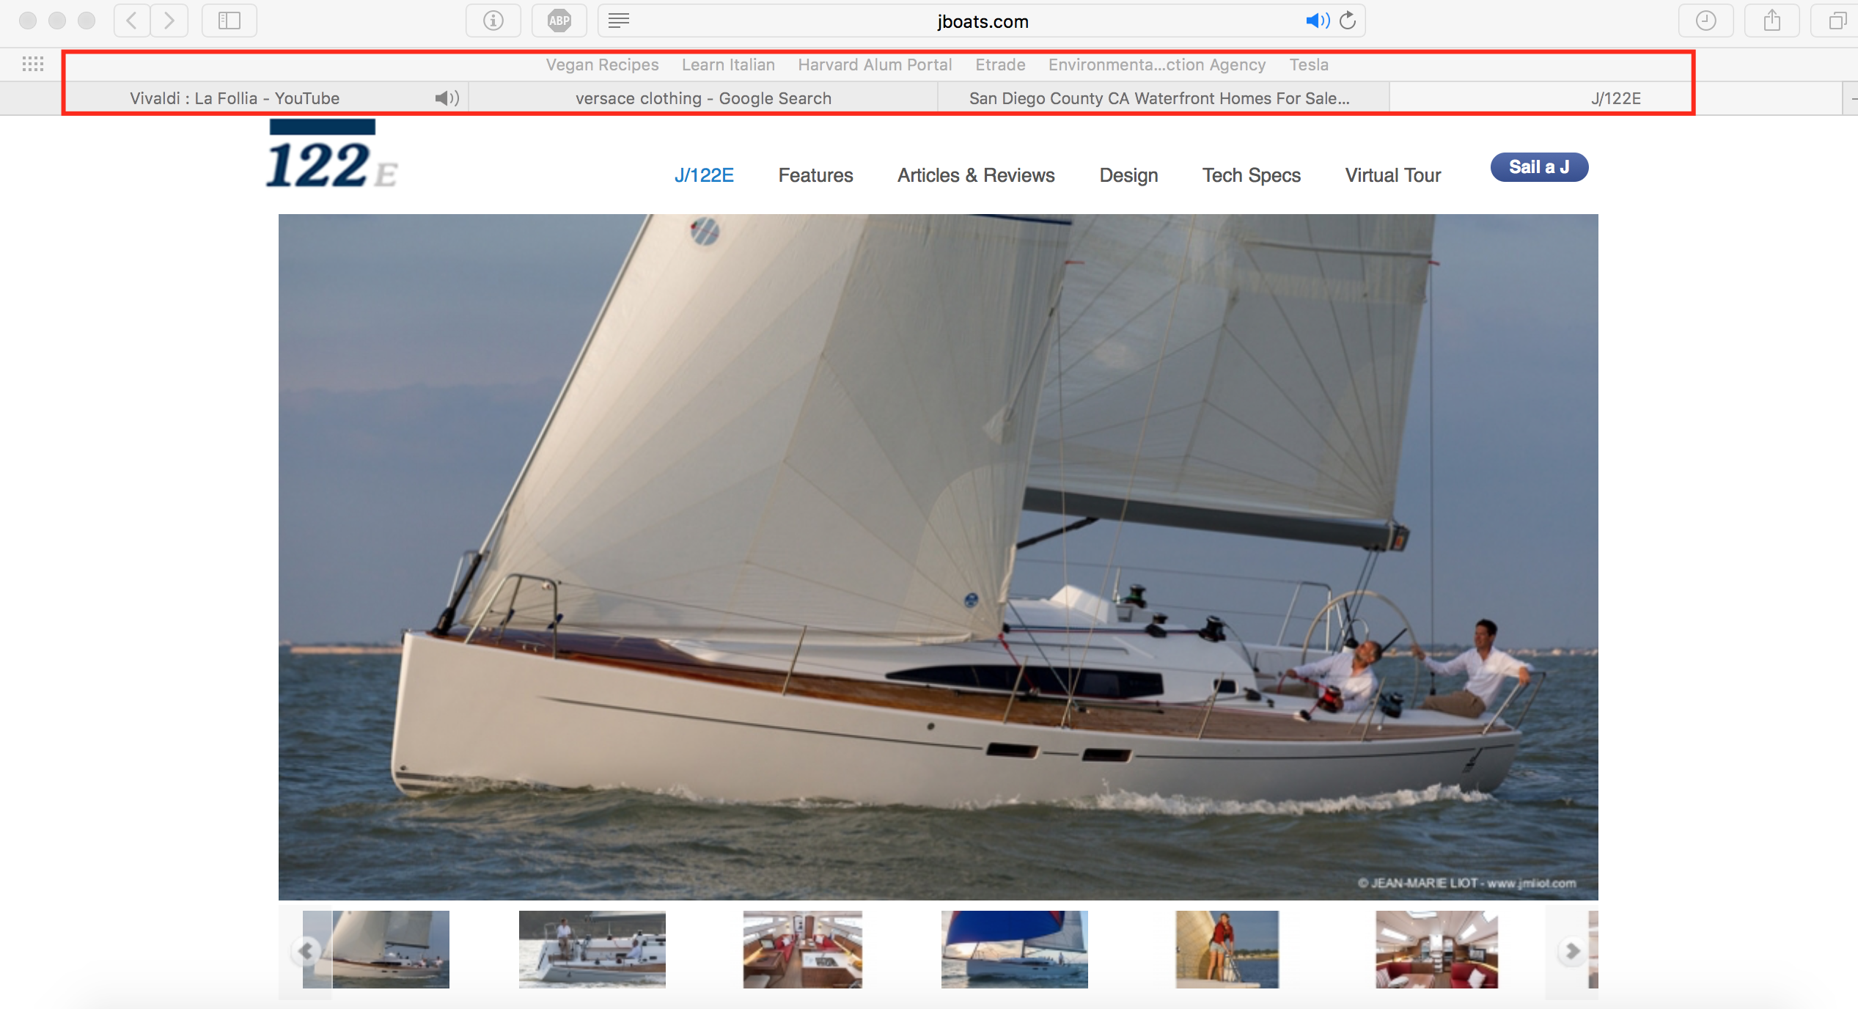This screenshot has width=1858, height=1009.
Task: Show Reader view icon in address bar
Action: click(619, 21)
